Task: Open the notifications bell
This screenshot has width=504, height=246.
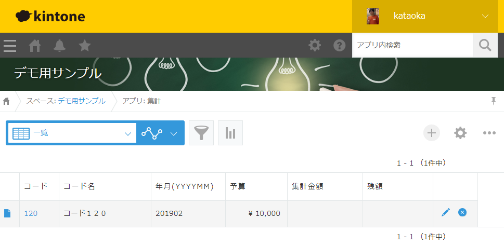Action: pyautogui.click(x=59, y=46)
